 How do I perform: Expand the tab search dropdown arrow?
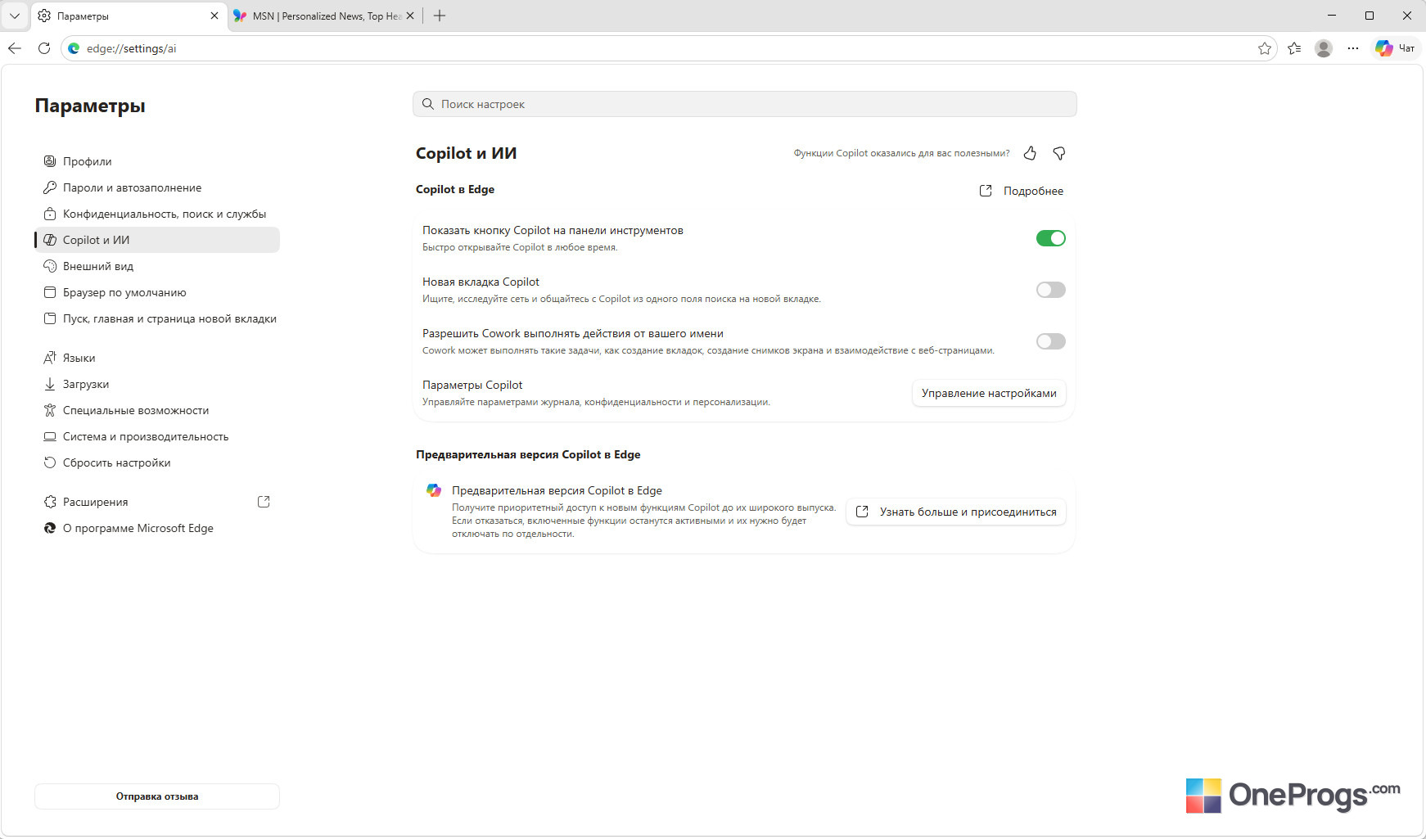coord(15,16)
